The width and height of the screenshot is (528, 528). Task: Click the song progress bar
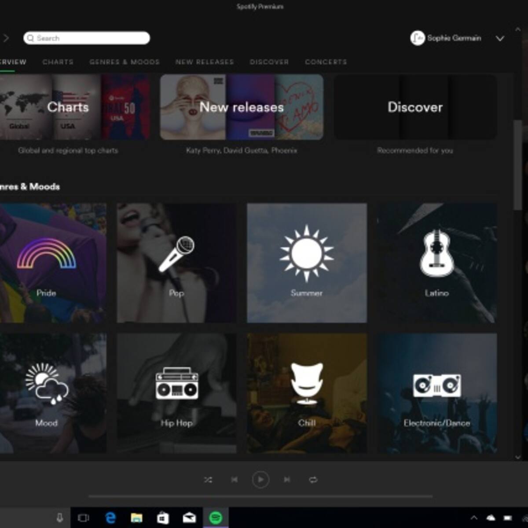[260, 496]
